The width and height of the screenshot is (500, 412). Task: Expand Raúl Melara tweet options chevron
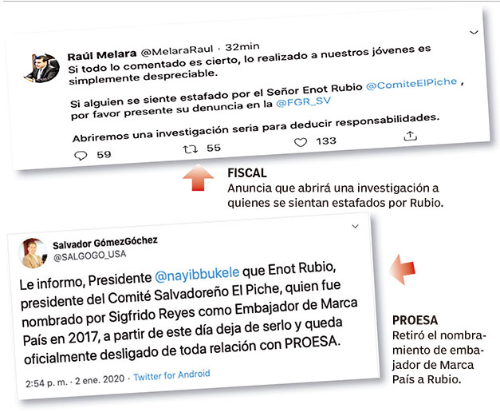click(474, 32)
